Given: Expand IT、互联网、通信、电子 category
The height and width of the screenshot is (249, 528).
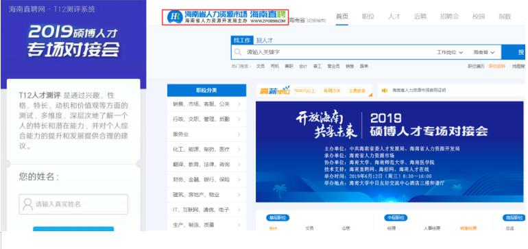Looking at the screenshot, I should pos(206,210).
